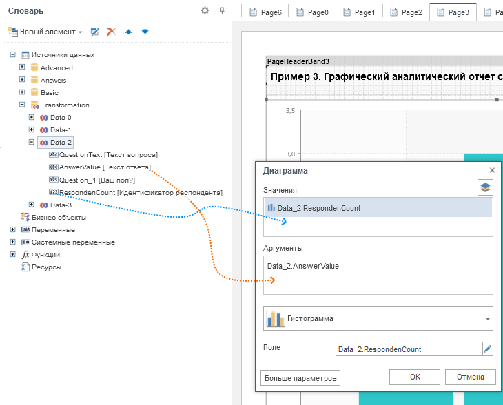Screen dimensions: 503x405
Task: Collapse the Data-2 tree node
Action: tap(31, 143)
